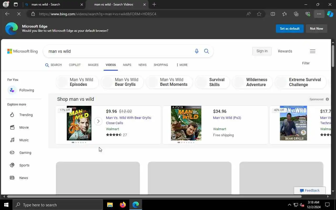Select the Man Vs Wild Episodes chip

[77, 82]
